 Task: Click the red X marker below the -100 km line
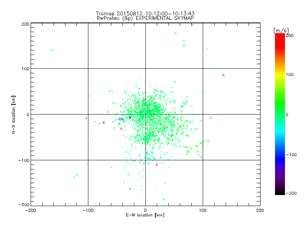pyautogui.click(x=157, y=165)
